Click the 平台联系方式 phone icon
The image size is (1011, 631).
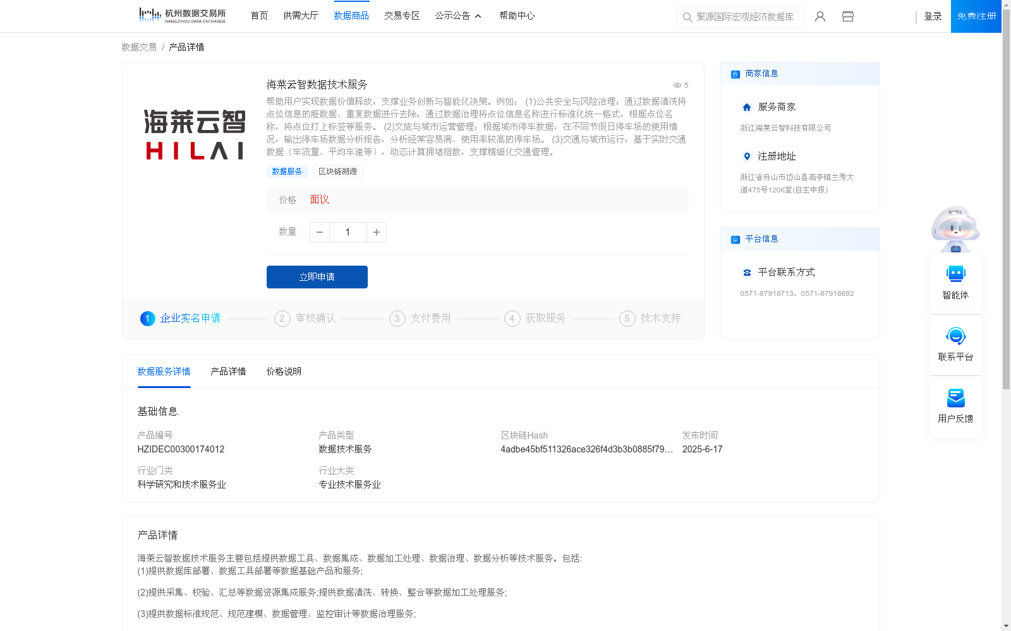(747, 273)
